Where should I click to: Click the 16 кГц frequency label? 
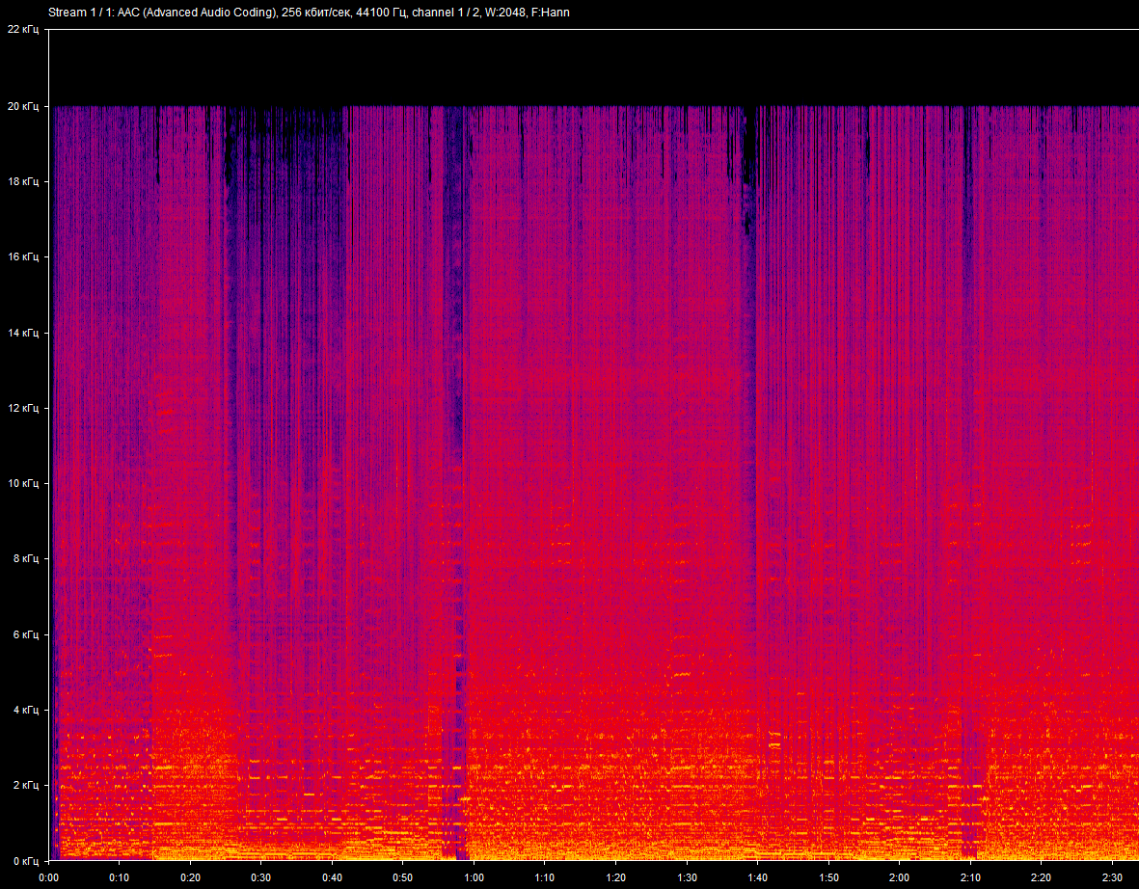(x=22, y=257)
